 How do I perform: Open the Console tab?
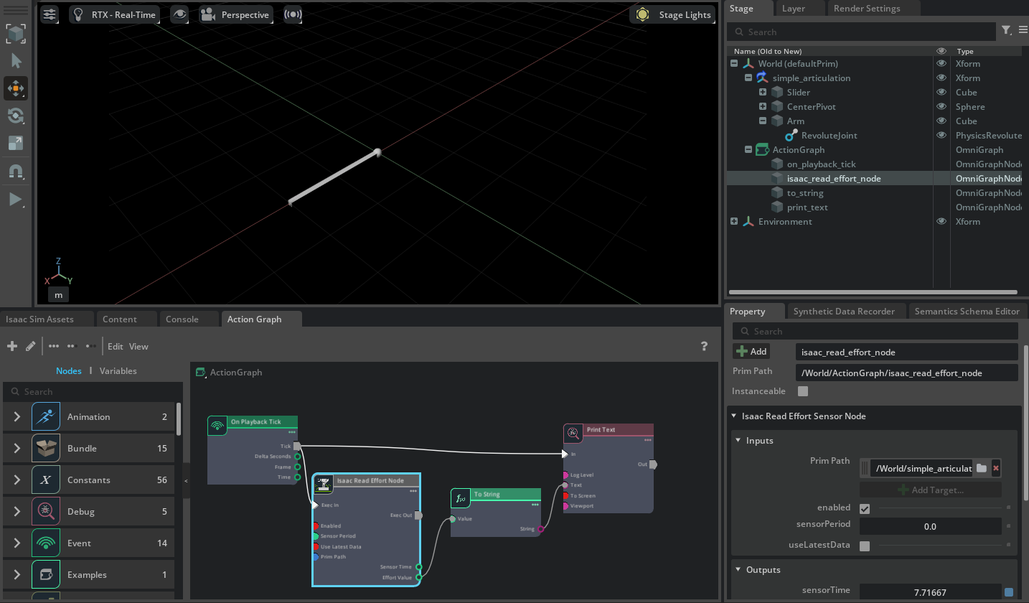[x=182, y=319]
